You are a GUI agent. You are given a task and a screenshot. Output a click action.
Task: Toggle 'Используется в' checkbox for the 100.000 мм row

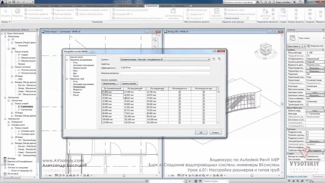[x=180, y=119]
